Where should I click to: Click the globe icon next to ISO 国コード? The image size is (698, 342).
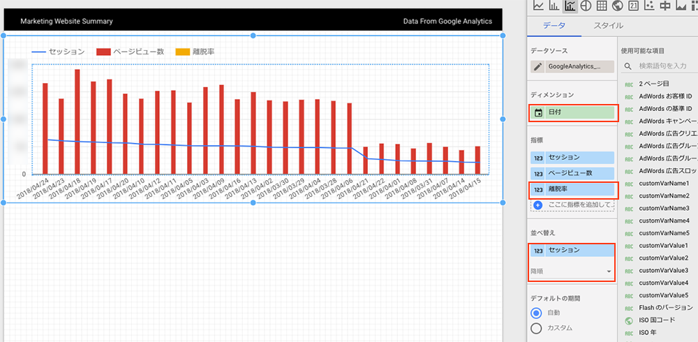click(x=629, y=320)
